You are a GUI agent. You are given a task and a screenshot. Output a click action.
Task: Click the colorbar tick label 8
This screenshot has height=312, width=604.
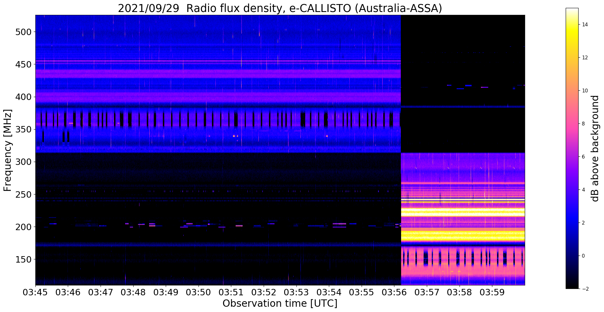point(584,124)
